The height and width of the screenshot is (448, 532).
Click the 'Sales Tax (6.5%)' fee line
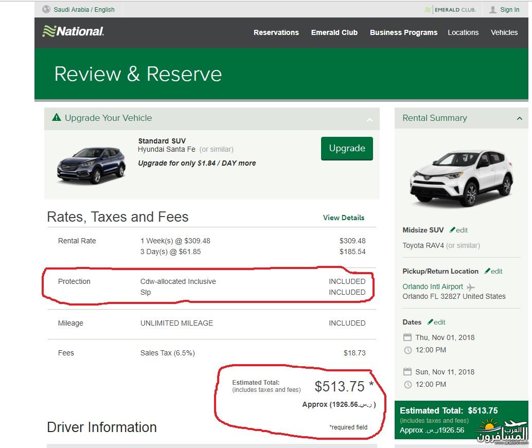168,353
